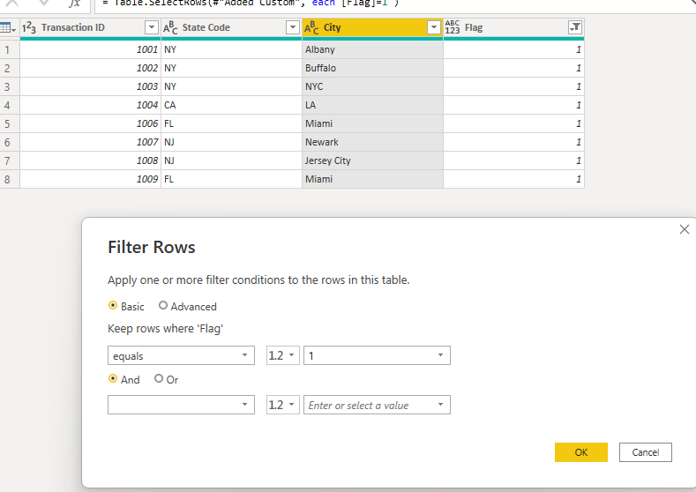696x492 pixels.
Task: Open first condition value type dropdown
Action: pyautogui.click(x=283, y=355)
